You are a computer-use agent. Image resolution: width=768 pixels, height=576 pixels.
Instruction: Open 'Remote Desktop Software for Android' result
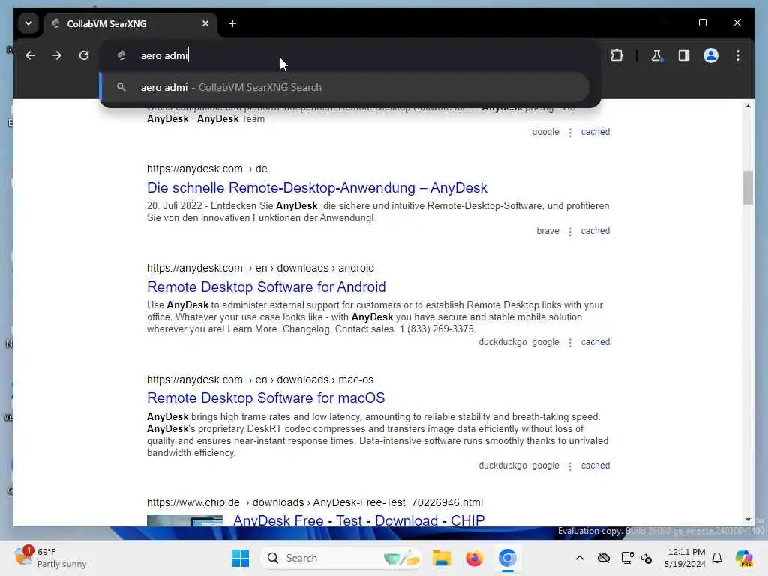[x=266, y=287]
